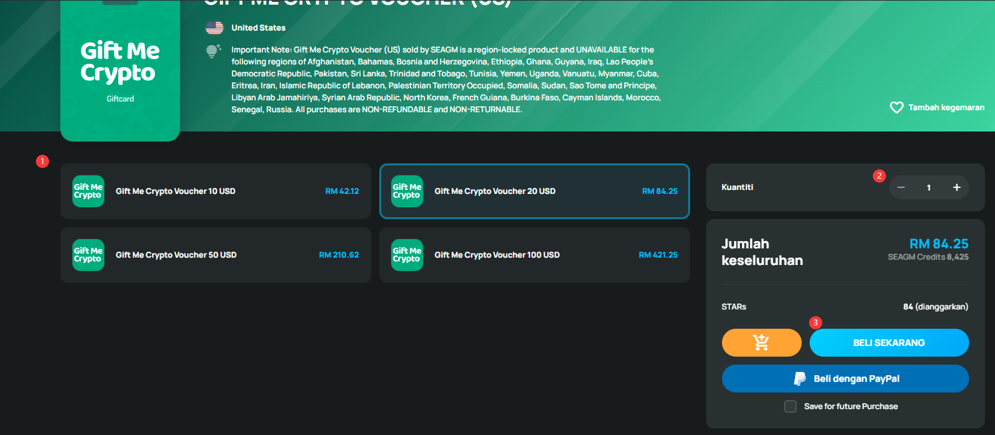Click Jumlah keseluruhan heading
Image resolution: width=995 pixels, height=435 pixels.
click(763, 252)
